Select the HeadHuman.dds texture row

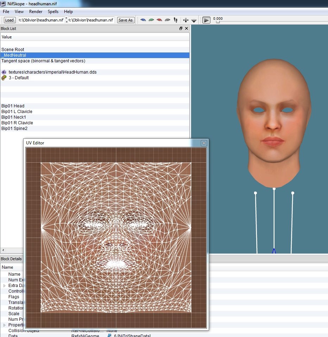95,72
